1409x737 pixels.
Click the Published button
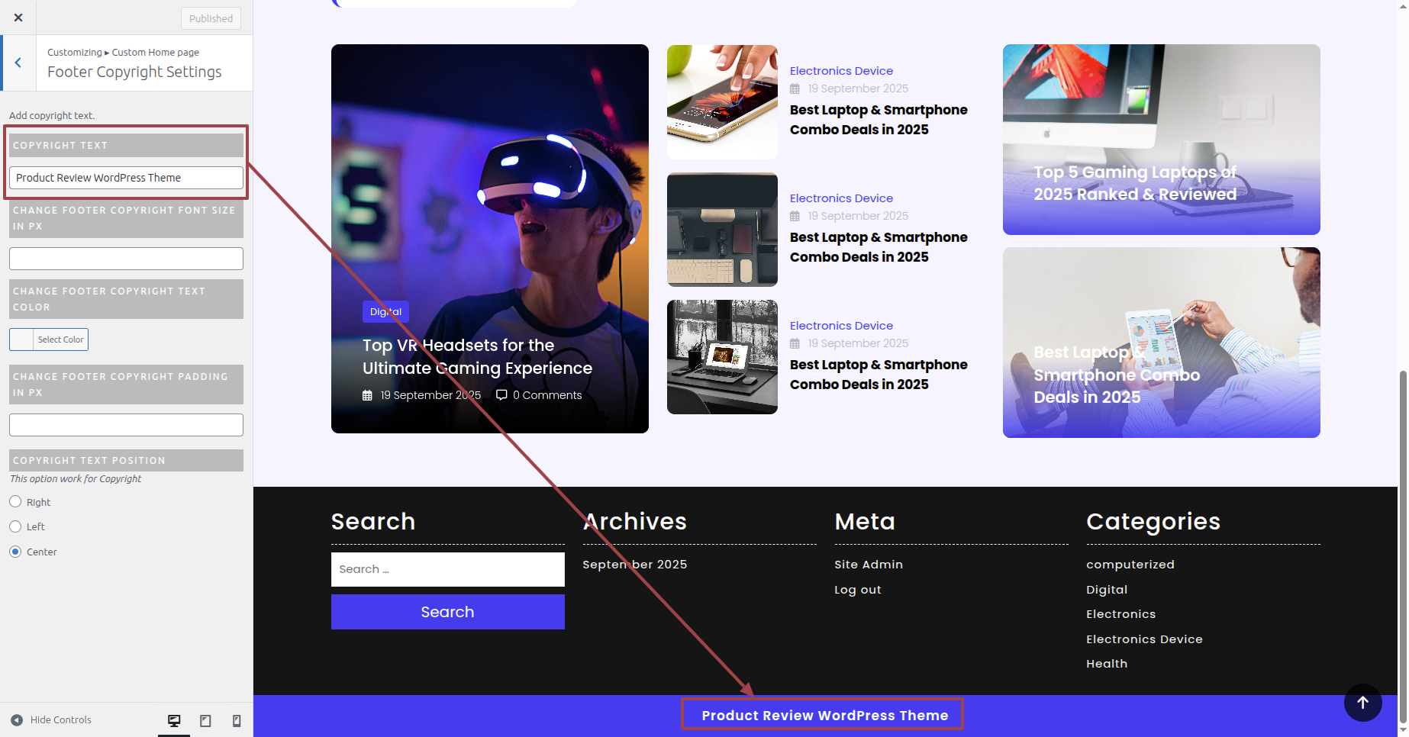click(x=211, y=18)
